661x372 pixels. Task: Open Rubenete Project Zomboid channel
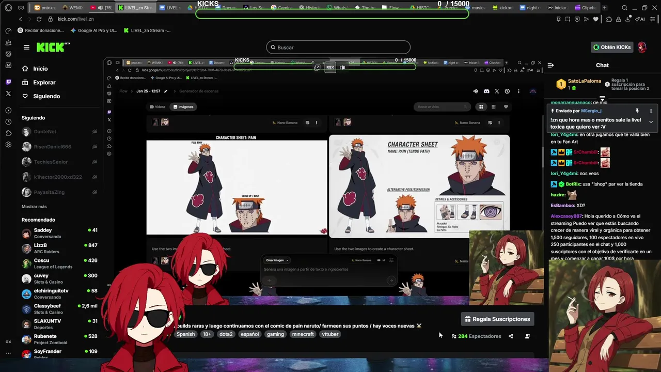point(59,339)
